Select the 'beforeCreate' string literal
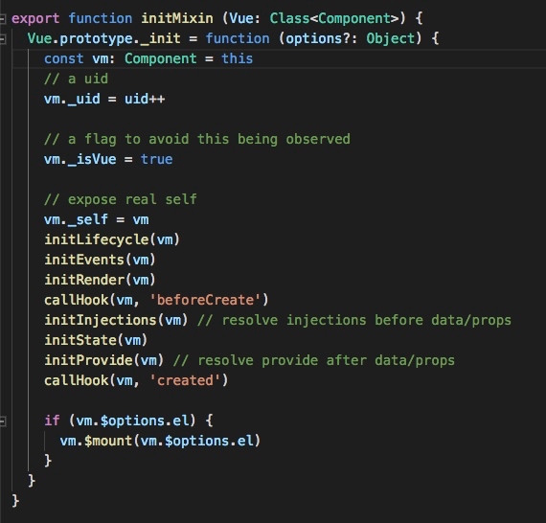The width and height of the screenshot is (546, 523). pos(205,300)
